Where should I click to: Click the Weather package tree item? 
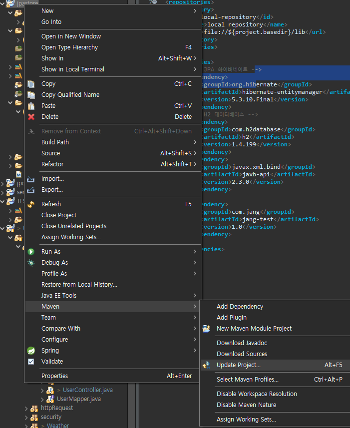58,426
